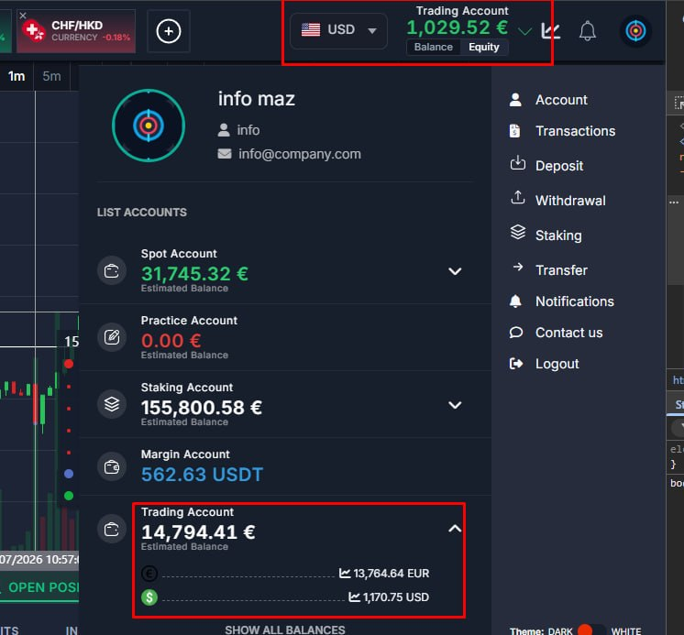Click the add instrument plus icon
Viewport: 684px width, 635px height.
[169, 31]
